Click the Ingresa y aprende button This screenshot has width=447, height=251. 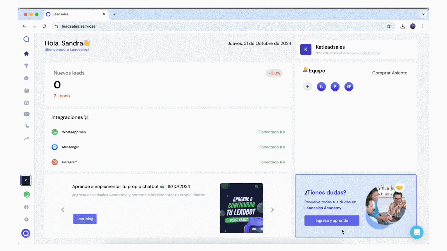coord(332,220)
